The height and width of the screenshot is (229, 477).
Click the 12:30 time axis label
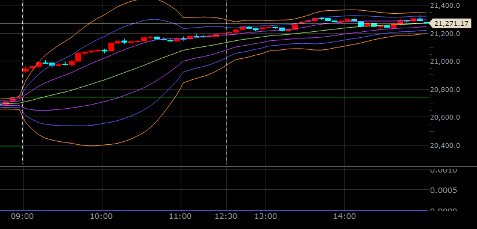[x=226, y=216]
